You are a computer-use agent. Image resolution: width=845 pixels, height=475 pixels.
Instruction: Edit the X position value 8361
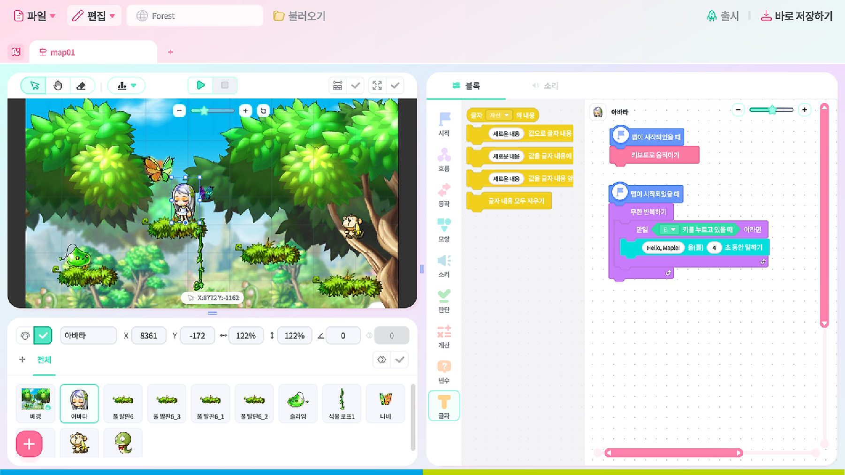pos(149,335)
